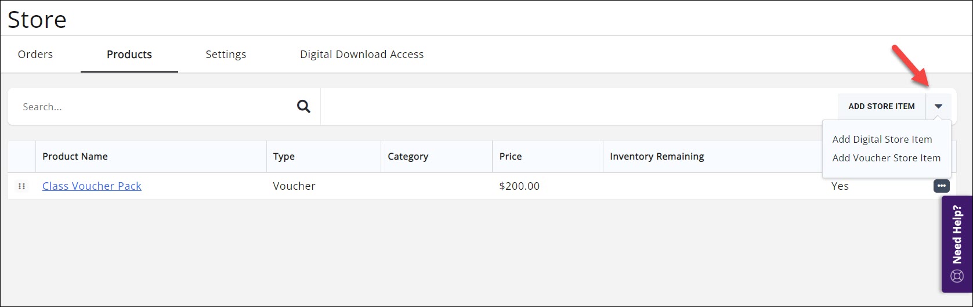The width and height of the screenshot is (973, 307).
Task: Sort by the Product Name column header
Action: tap(75, 157)
